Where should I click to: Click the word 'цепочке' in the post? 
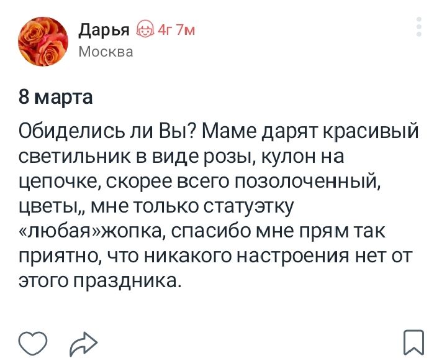tap(59, 183)
